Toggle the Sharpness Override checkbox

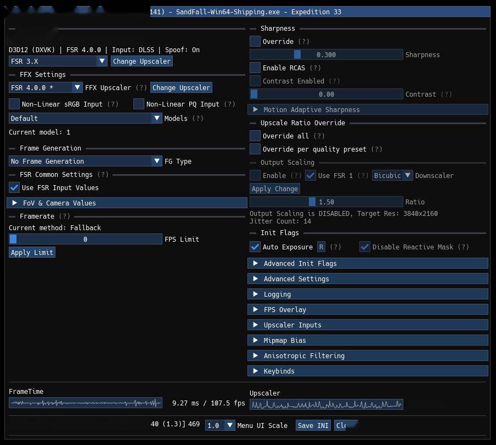pyautogui.click(x=255, y=41)
